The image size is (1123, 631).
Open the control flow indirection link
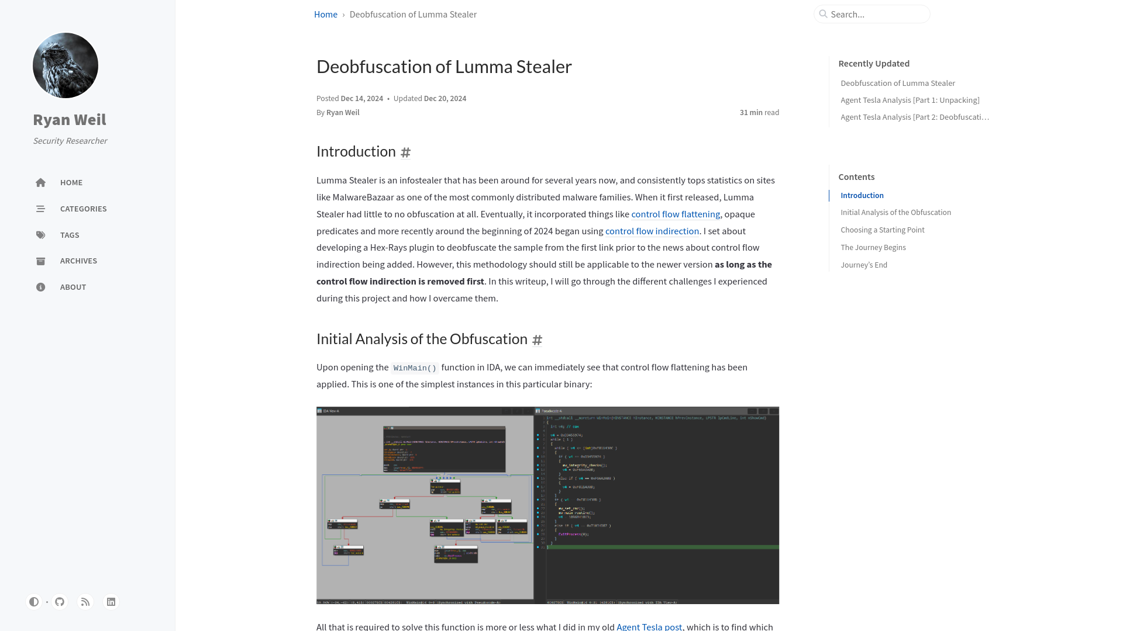[652, 231]
